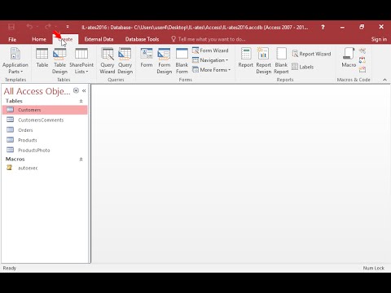Image resolution: width=391 pixels, height=293 pixels.
Task: Open Table Design view
Action: [x=59, y=61]
